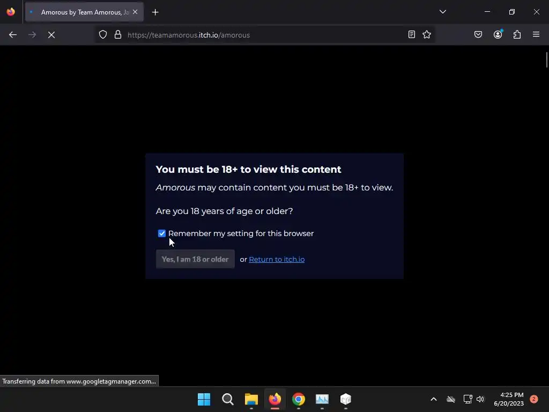This screenshot has height=412, width=549.
Task: Open Google Chrome from taskbar
Action: [298, 399]
